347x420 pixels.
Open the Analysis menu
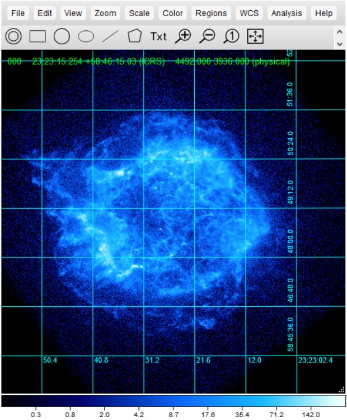click(287, 13)
